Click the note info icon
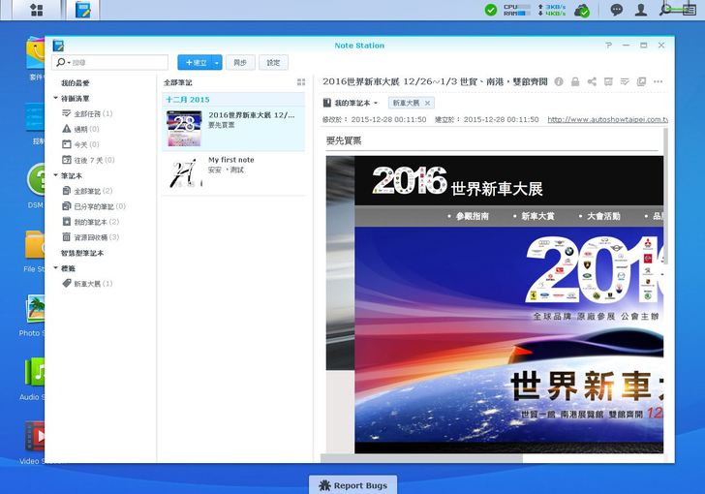705x494 pixels. click(x=559, y=82)
